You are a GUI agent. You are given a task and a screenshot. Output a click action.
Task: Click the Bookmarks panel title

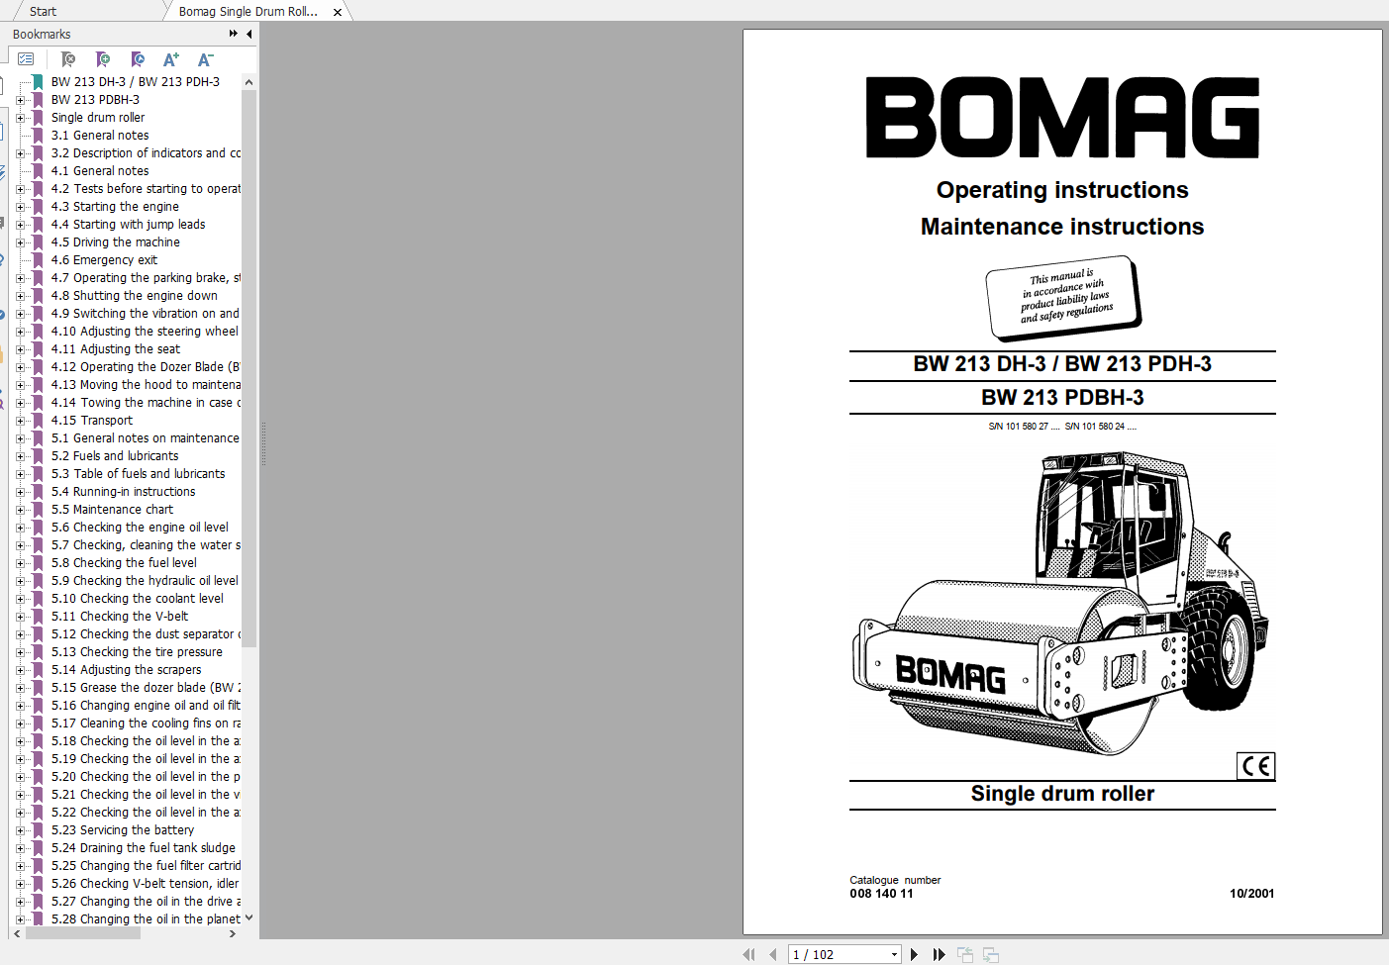coord(42,34)
